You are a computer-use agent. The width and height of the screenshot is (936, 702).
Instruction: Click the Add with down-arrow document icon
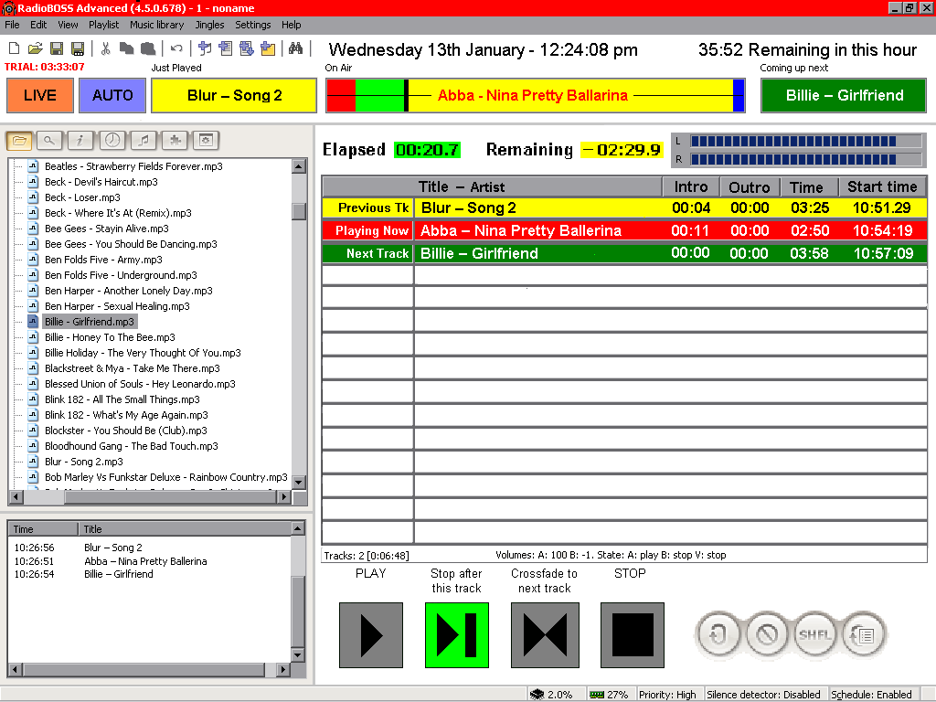(x=247, y=48)
